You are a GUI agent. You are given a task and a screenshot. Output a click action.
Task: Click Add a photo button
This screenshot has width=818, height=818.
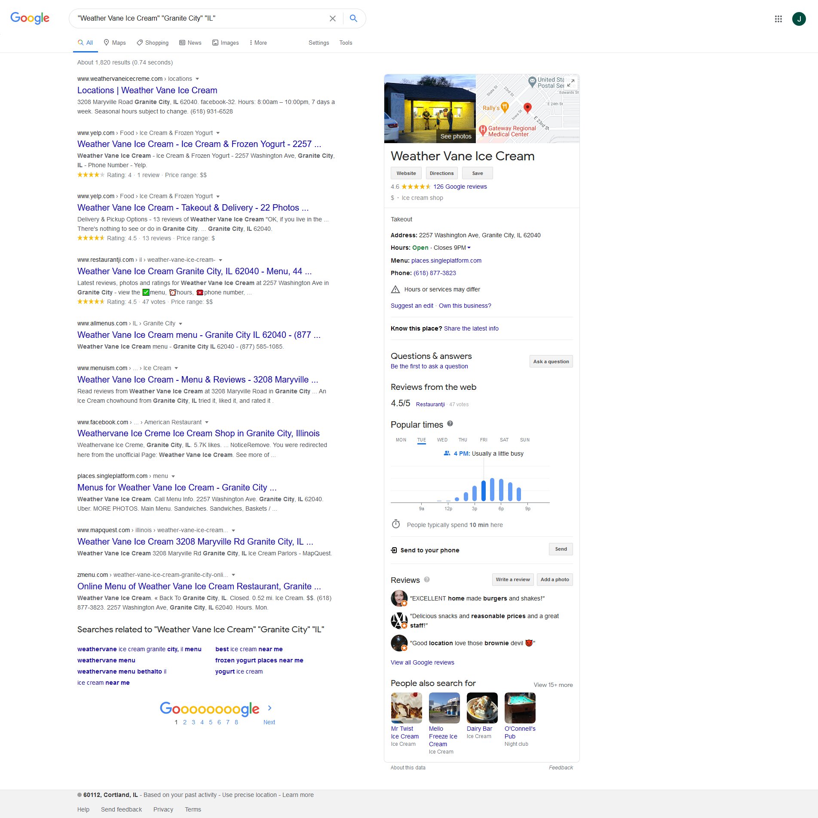coord(555,579)
